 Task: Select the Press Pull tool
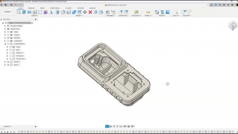58,12
